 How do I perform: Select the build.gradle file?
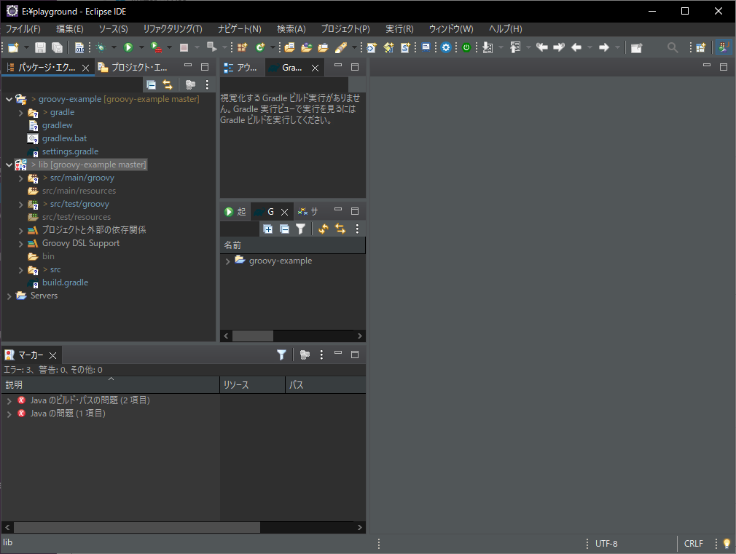tap(65, 282)
